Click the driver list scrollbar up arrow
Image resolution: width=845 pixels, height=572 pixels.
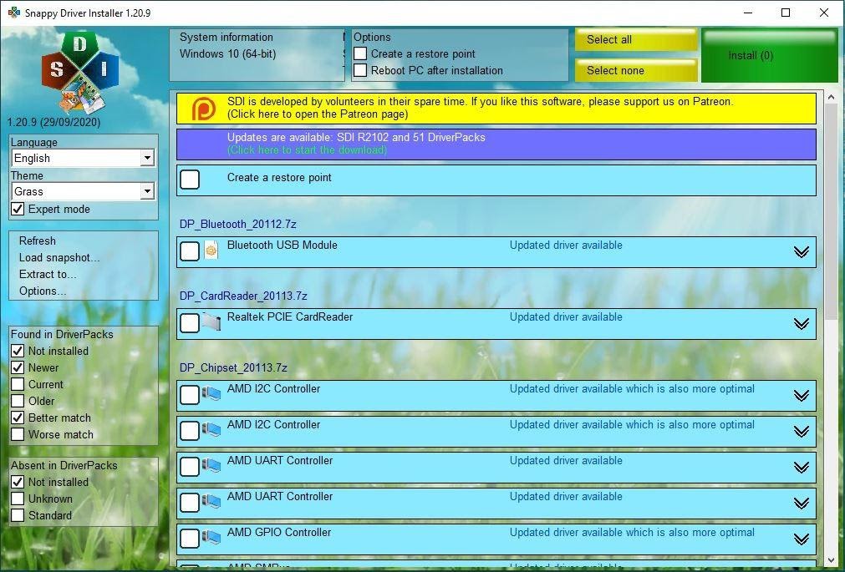coord(831,98)
